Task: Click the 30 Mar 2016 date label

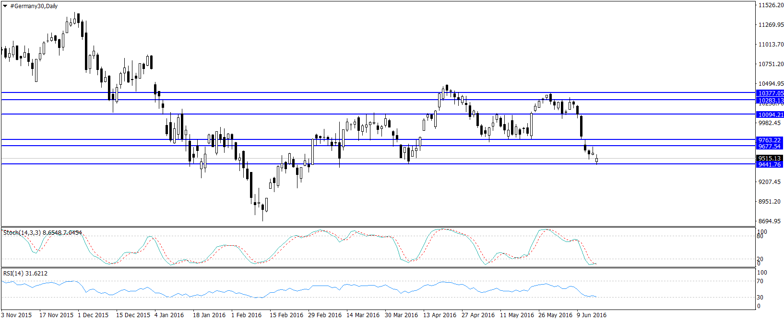Action: click(402, 315)
